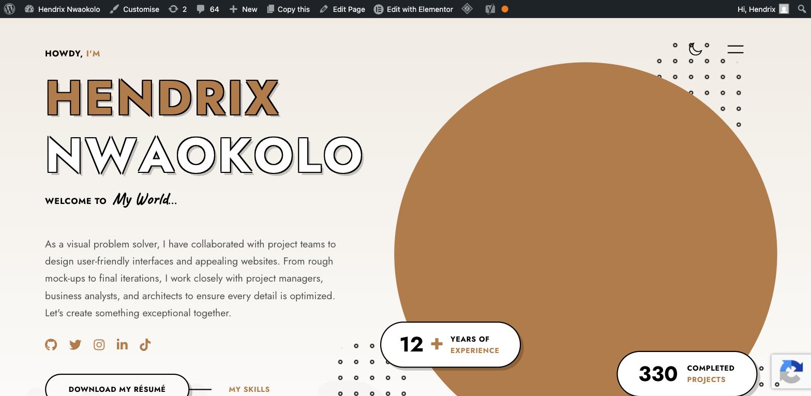Click Copy this in admin bar
Image resolution: width=811 pixels, height=396 pixels.
point(288,9)
